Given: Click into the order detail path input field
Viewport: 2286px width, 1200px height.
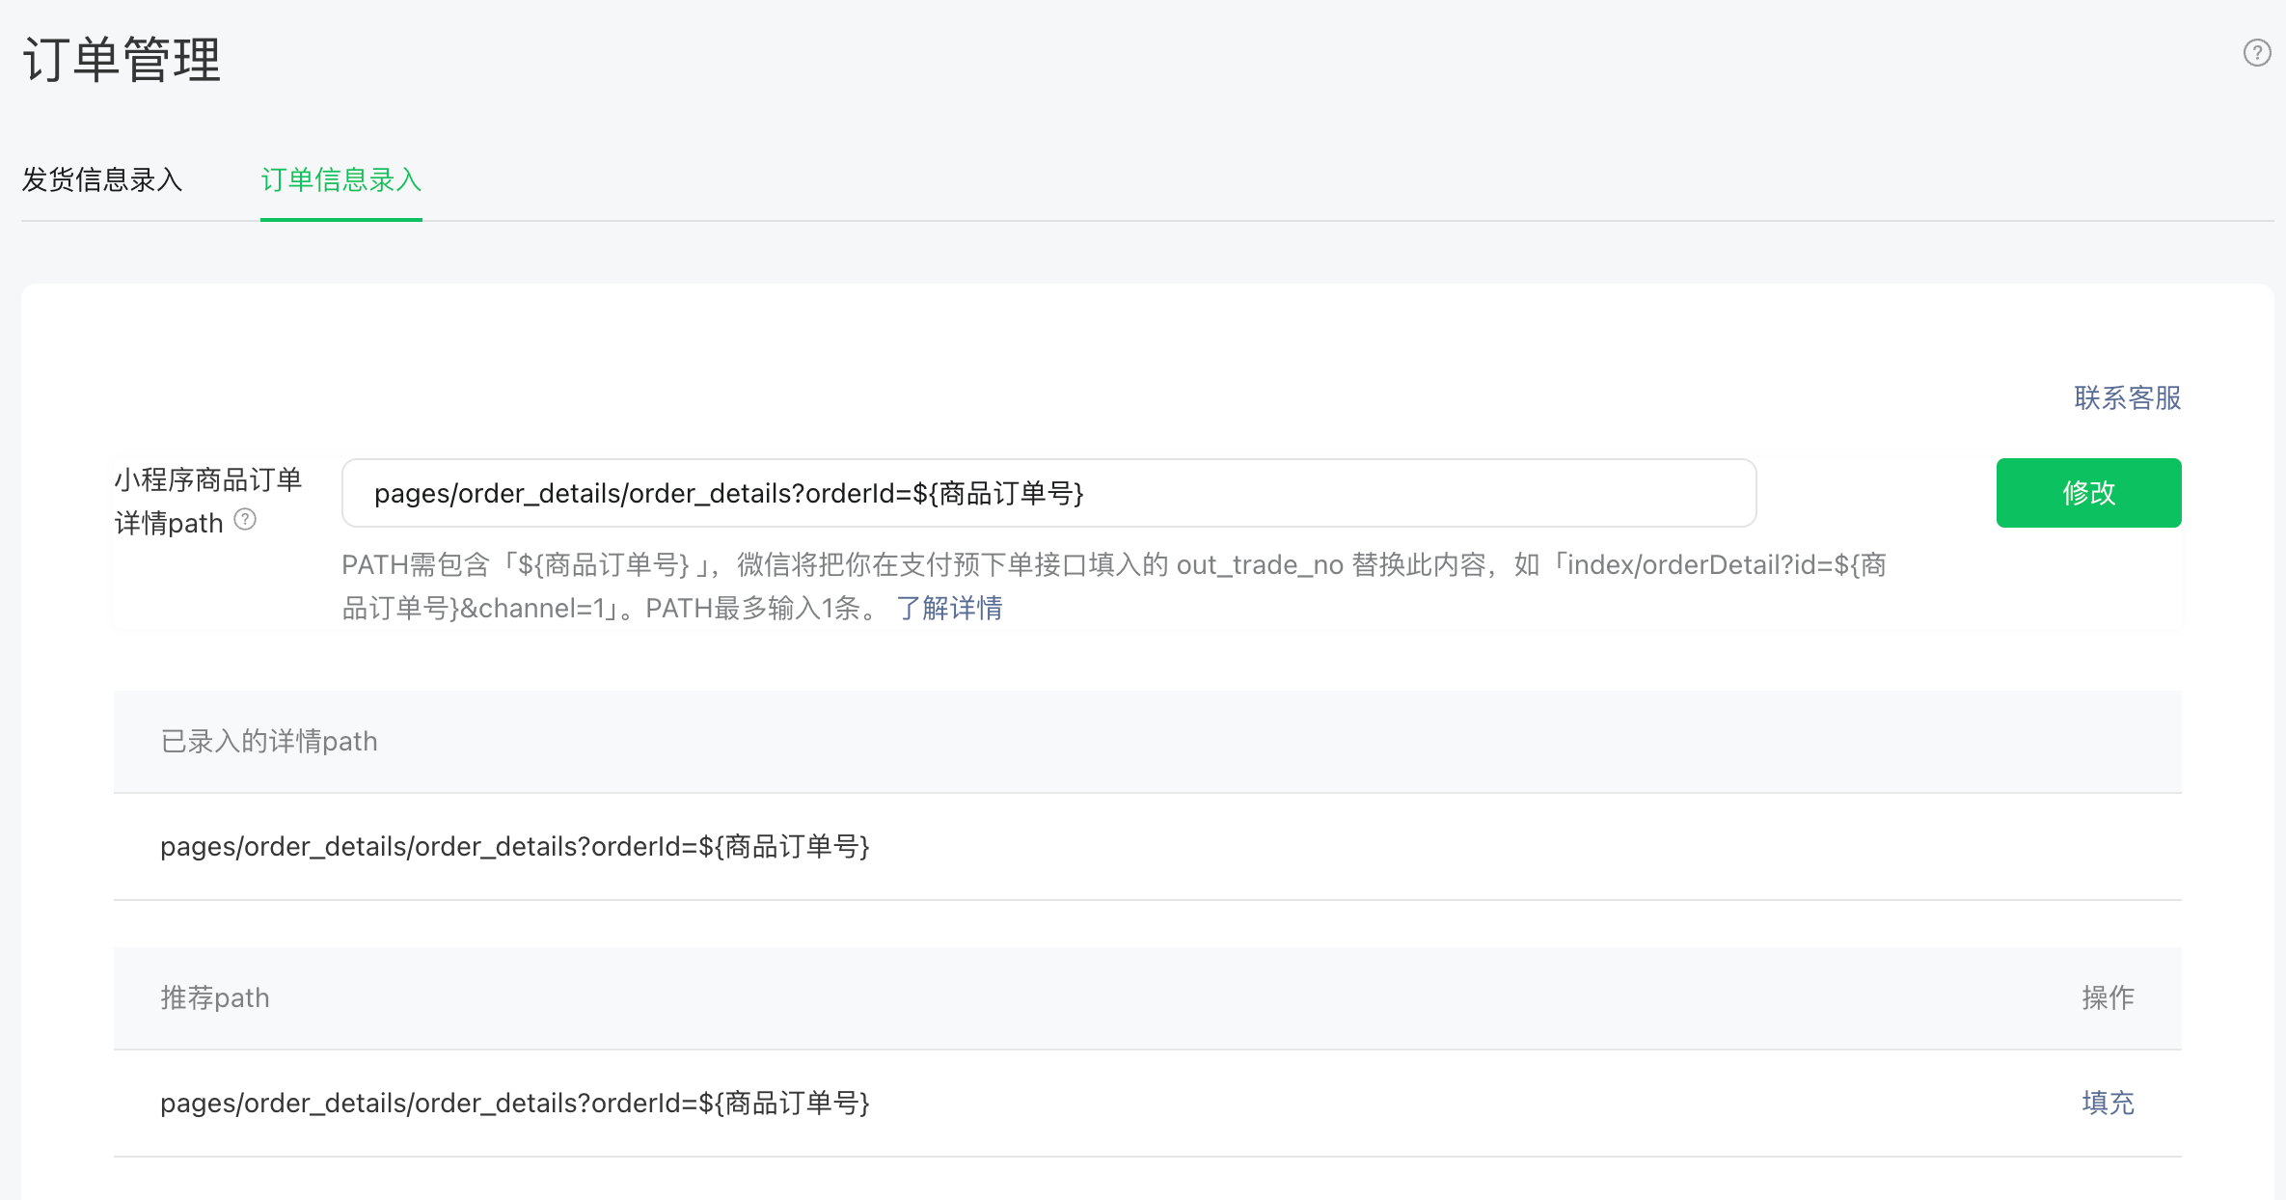Looking at the screenshot, I should (x=1048, y=493).
